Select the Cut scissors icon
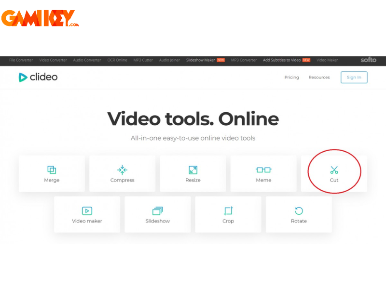The image size is (386, 289). (334, 170)
